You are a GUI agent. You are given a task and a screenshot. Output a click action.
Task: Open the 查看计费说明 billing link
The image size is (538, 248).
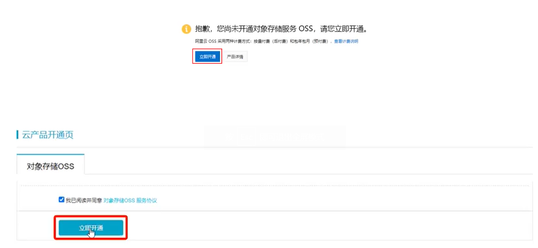346,41
